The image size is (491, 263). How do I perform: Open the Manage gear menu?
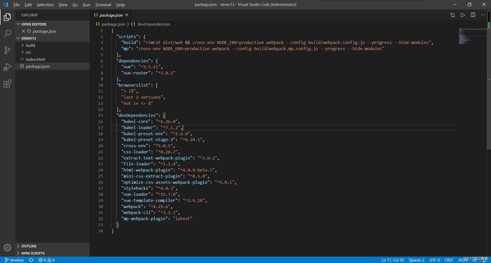(x=7, y=247)
